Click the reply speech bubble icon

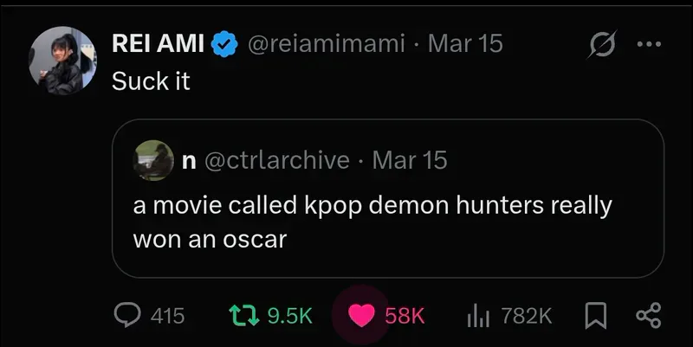pyautogui.click(x=128, y=316)
